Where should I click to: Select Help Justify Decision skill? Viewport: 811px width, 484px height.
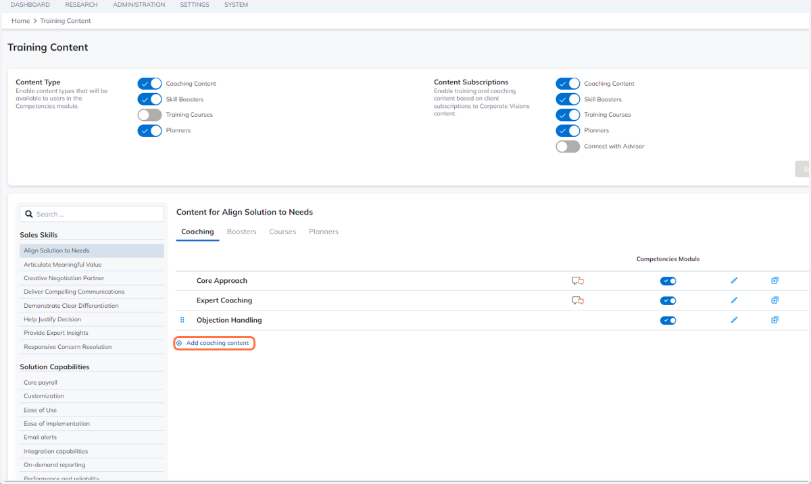(92, 319)
